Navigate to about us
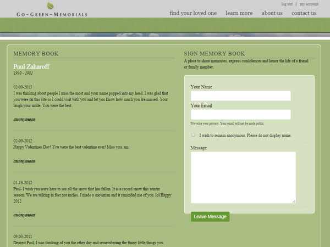 (x=272, y=13)
